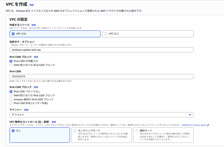Select "モニタリングモード" encryption option

(x=75, y=130)
